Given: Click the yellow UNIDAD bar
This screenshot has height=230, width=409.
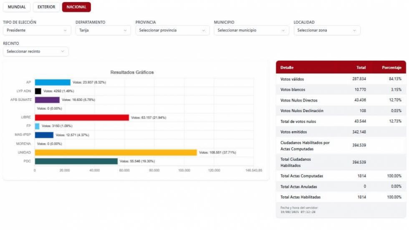Looking at the screenshot, I should tap(116, 152).
